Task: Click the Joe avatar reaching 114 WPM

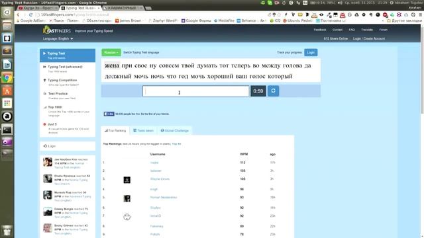Action: pos(48,162)
